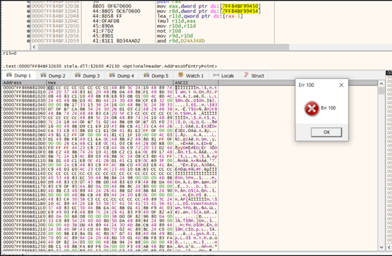Click the Address column header in dump
This screenshot has height=256, width=392.
click(13, 83)
